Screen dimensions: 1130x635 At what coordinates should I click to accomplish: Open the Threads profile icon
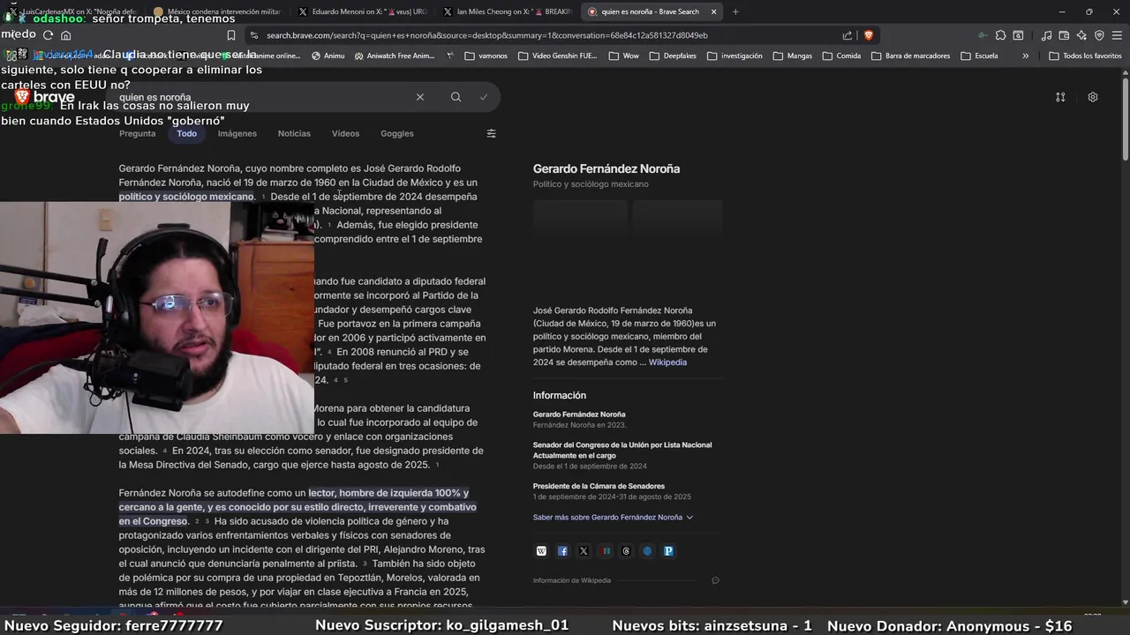click(x=626, y=551)
